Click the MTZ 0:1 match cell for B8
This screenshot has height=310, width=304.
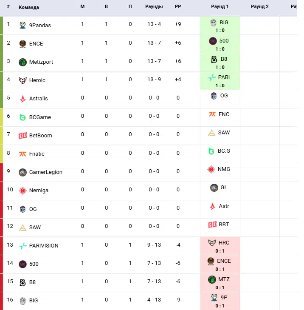point(220,283)
